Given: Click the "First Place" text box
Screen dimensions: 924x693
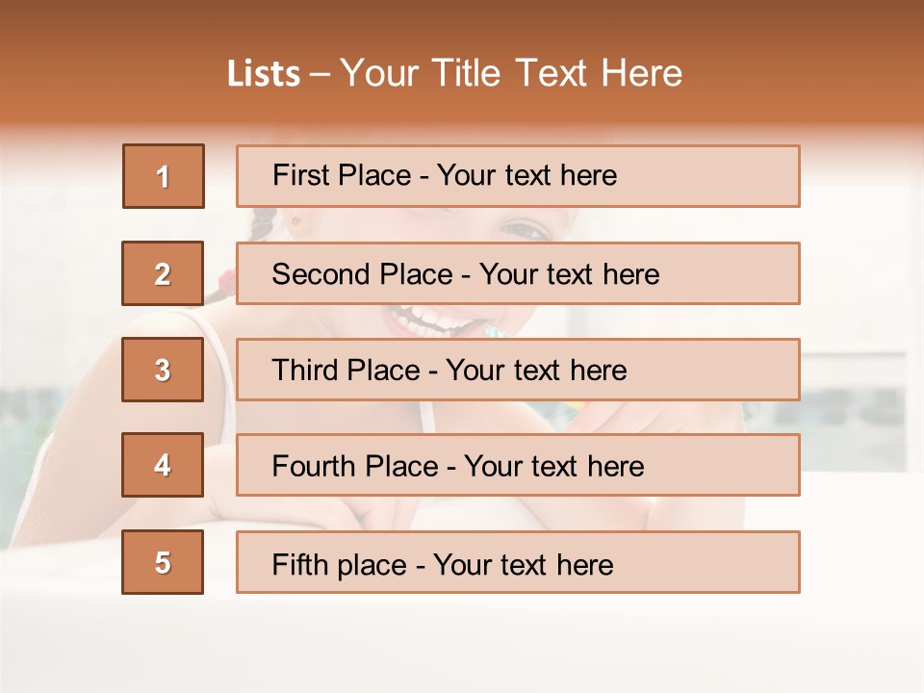Looking at the screenshot, I should click(x=518, y=176).
